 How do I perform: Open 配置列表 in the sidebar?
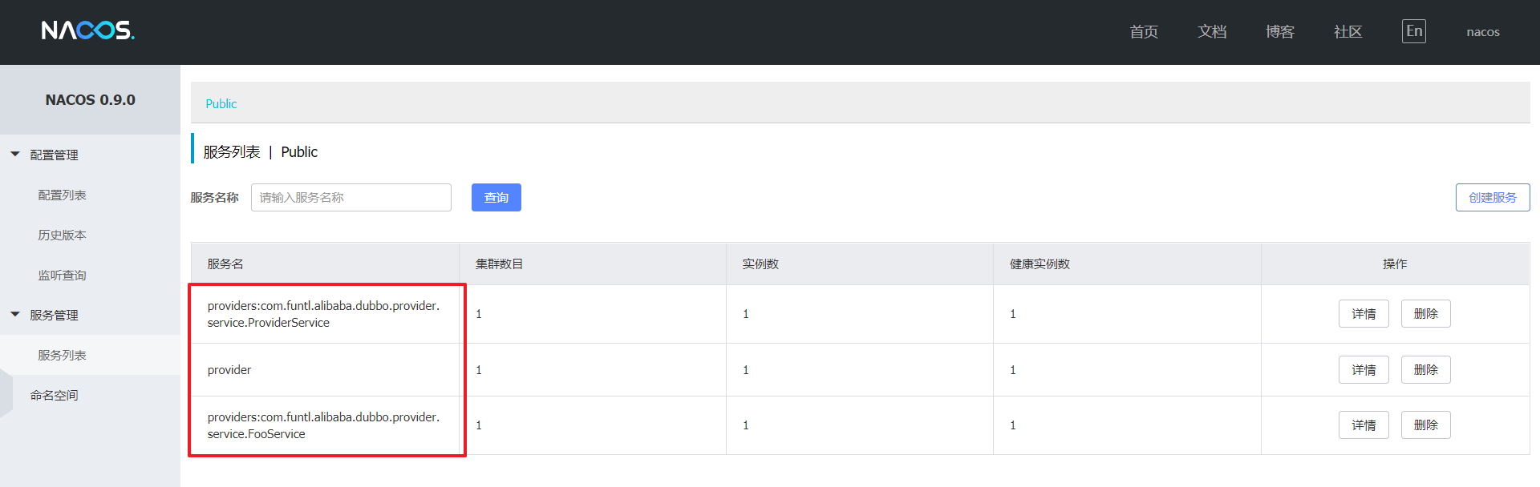[x=62, y=195]
